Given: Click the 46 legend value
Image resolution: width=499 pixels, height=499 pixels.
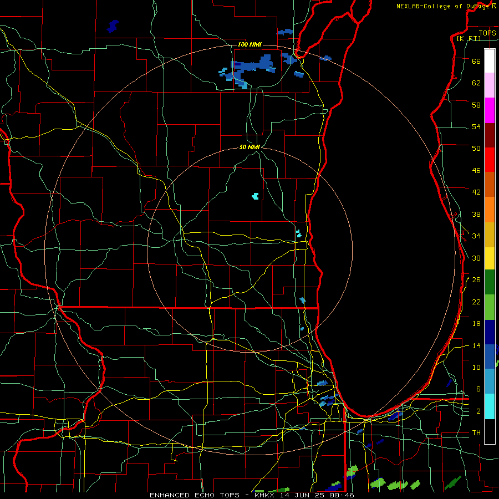Looking at the screenshot, I should pyautogui.click(x=476, y=171).
